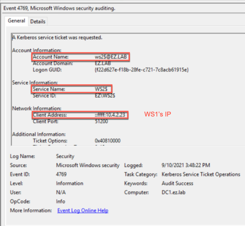Click the Task Category Kerberos Service Ticket Operations
Image resolution: width=245 pixels, height=226 pixels.
[x=201, y=174]
